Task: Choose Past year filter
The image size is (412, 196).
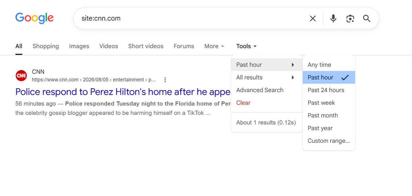Action: [329, 128]
